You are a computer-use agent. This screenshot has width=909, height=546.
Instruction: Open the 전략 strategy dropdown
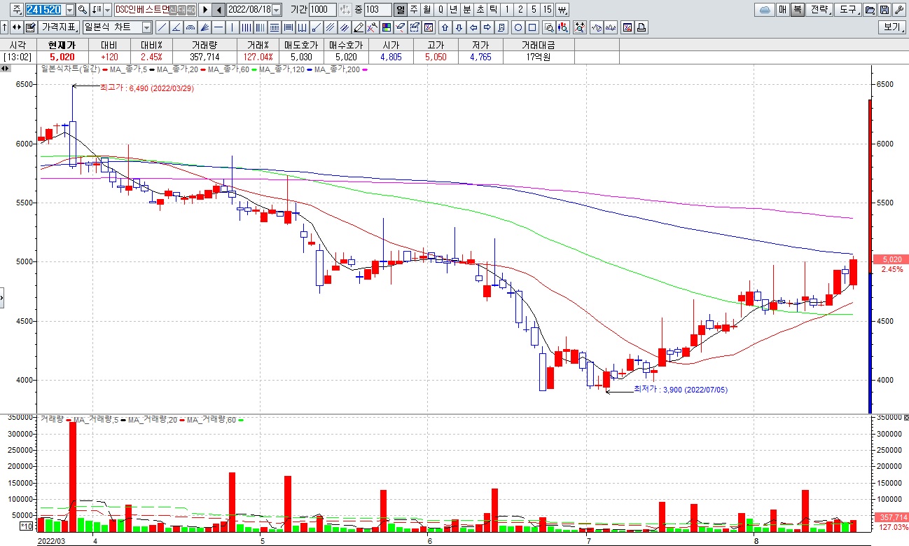point(819,10)
